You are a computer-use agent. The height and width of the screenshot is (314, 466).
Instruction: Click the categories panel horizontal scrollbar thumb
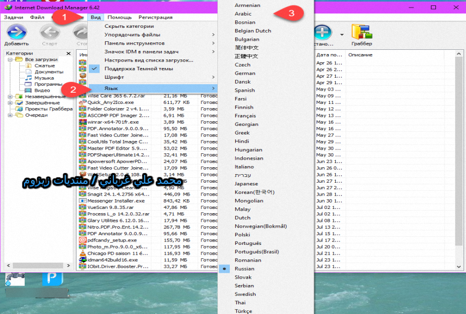(x=37, y=265)
